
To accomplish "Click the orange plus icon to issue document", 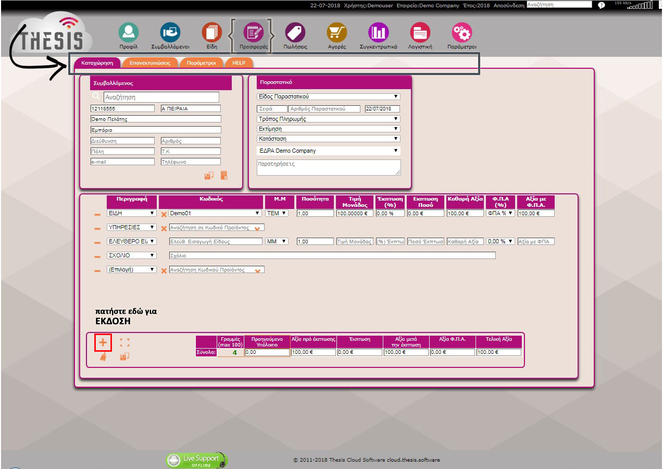I will [103, 342].
